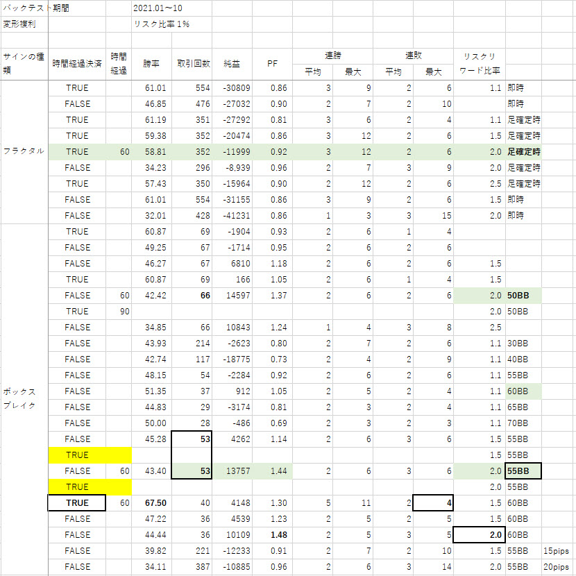Select net profit cell 10843

(x=232, y=328)
